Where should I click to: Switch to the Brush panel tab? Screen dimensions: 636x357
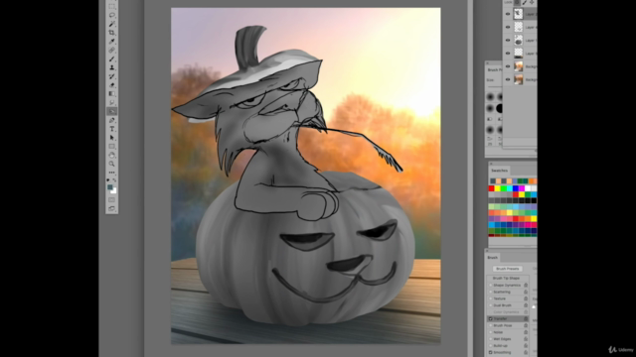point(493,258)
